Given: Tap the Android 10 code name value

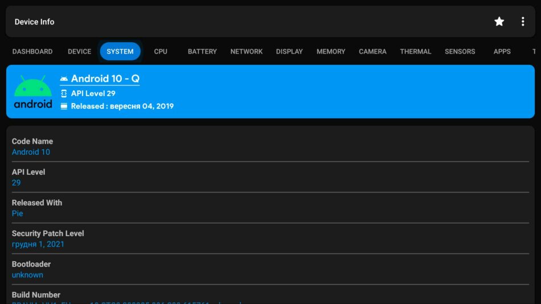Looking at the screenshot, I should [31, 152].
